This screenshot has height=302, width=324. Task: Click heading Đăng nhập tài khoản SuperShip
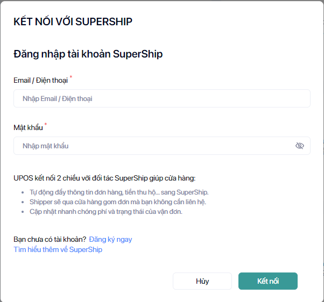pos(88,54)
